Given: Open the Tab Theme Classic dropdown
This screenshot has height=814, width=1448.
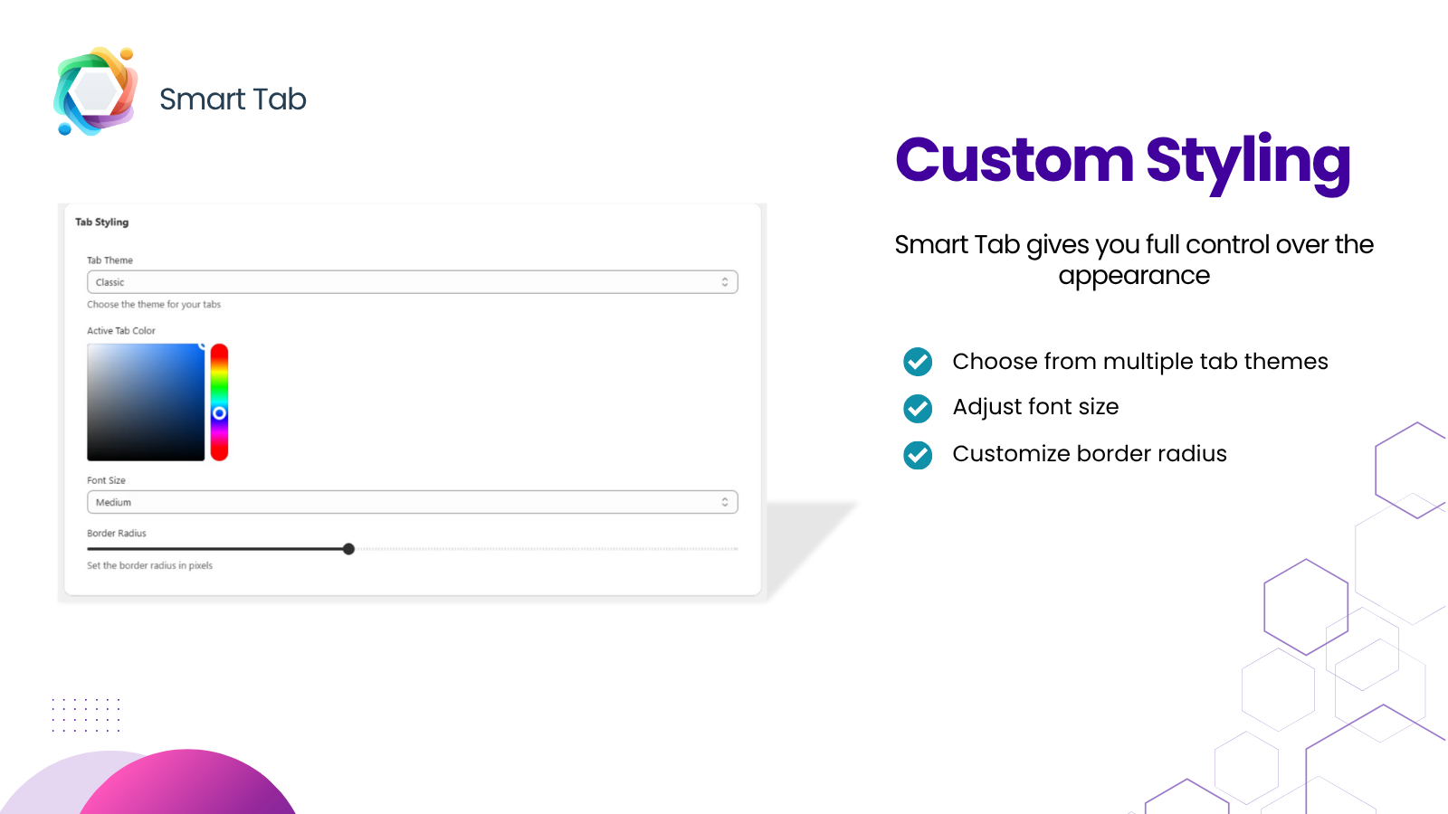Looking at the screenshot, I should click(x=413, y=282).
